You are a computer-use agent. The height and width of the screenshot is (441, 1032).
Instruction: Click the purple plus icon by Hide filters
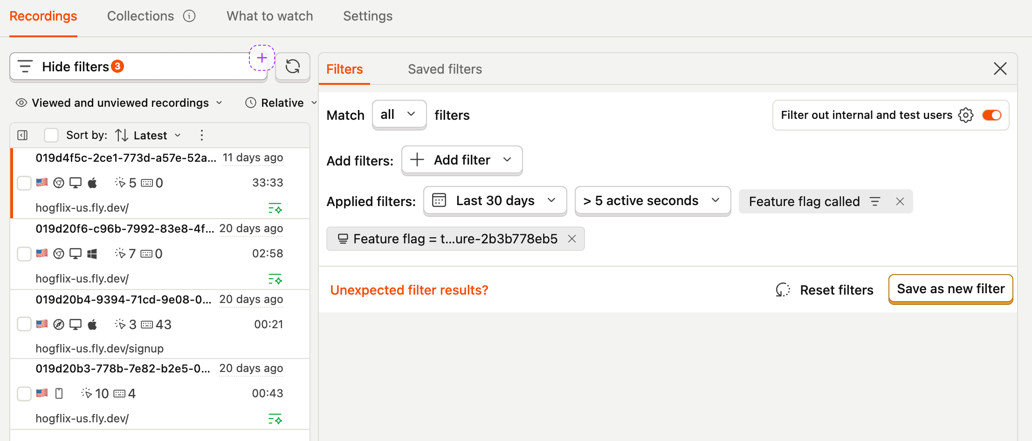coord(261,58)
